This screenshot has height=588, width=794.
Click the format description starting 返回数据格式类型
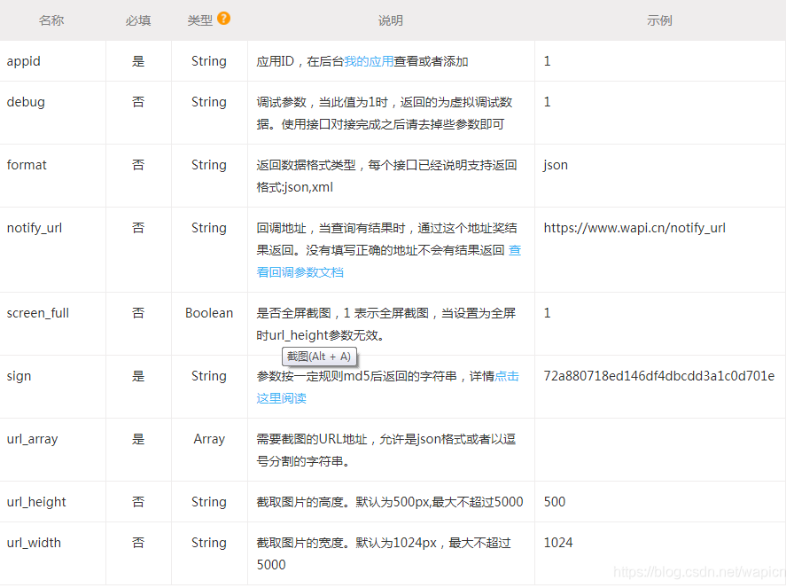pos(386,176)
